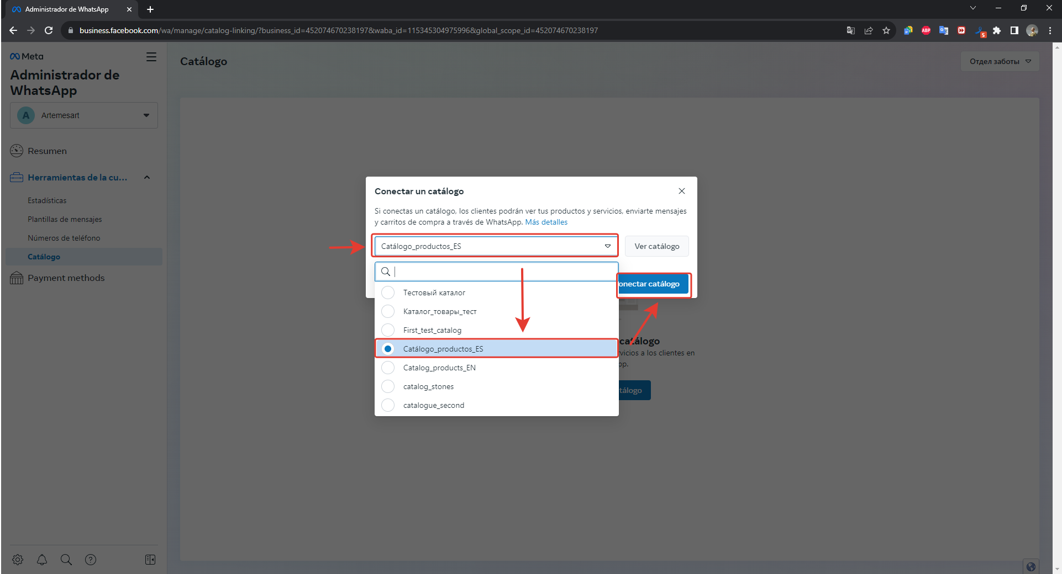Viewport: 1062px width, 574px height.
Task: Open the share page icon
Action: 869,30
